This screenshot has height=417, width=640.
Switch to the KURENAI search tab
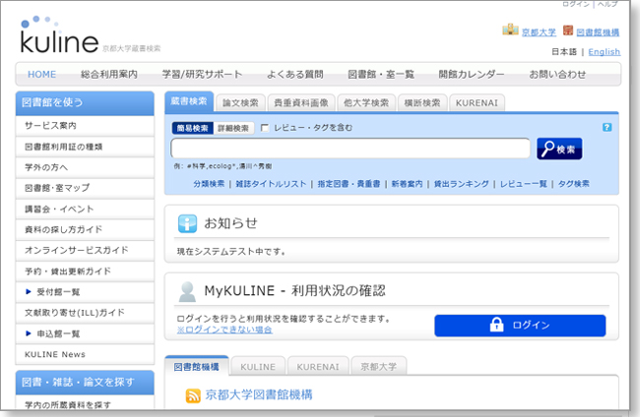click(477, 103)
